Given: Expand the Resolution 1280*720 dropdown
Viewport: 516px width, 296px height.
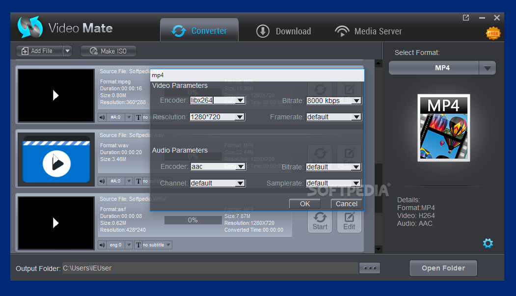Looking at the screenshot, I should click(x=240, y=117).
